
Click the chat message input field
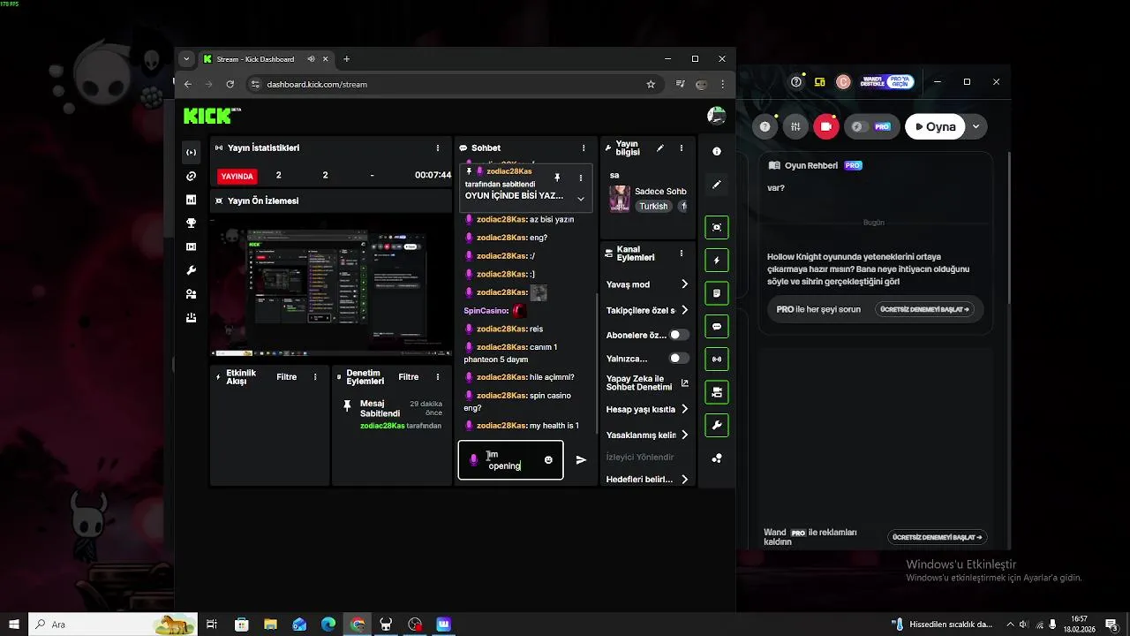(x=510, y=460)
